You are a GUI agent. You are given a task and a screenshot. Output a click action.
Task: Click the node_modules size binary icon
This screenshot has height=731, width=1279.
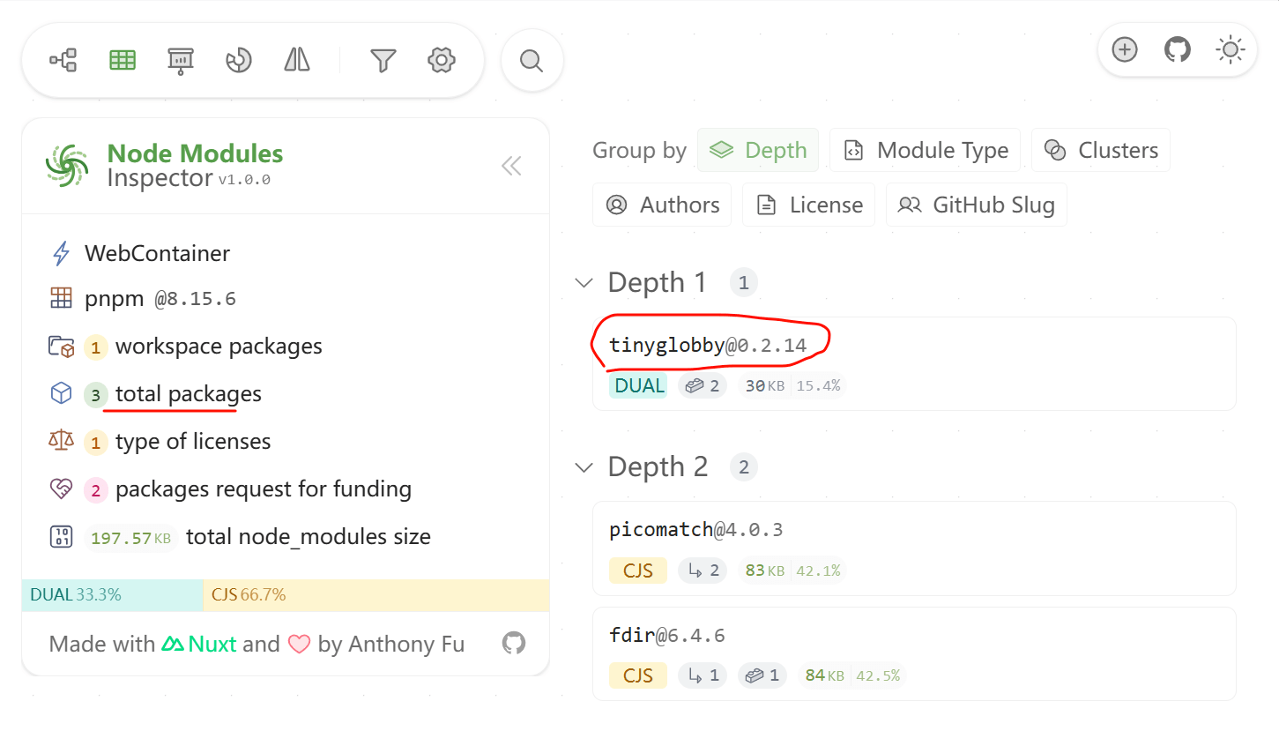point(61,536)
